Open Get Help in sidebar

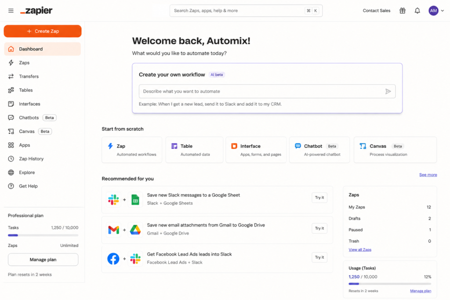click(x=43, y=186)
